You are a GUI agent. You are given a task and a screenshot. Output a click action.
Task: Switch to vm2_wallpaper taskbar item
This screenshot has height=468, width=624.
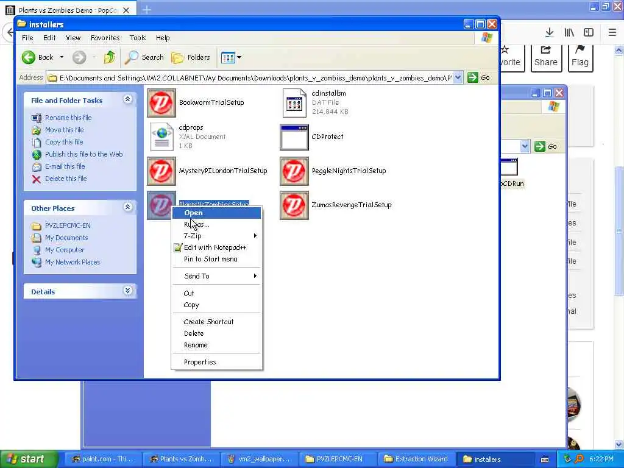[x=258, y=459]
